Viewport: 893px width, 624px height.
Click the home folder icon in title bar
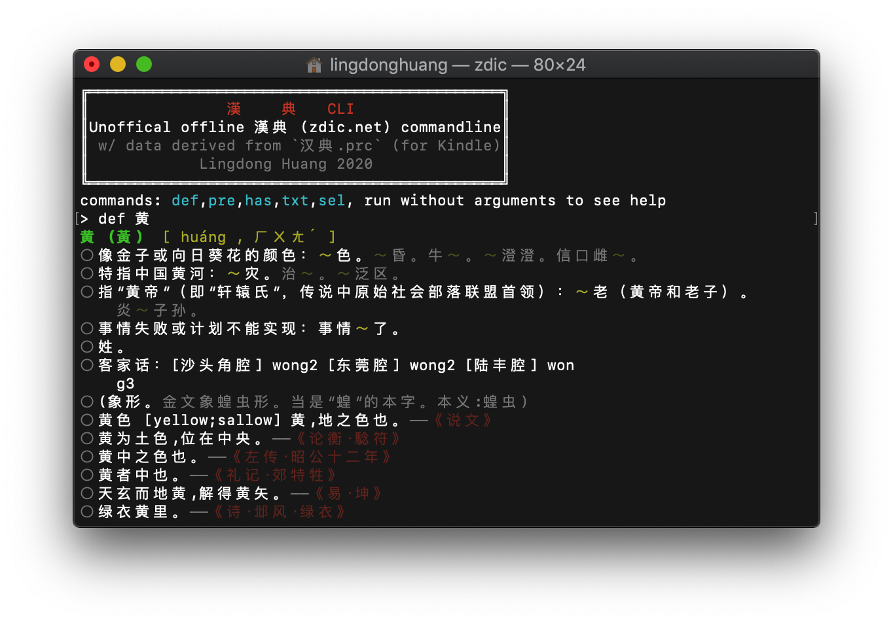point(314,65)
